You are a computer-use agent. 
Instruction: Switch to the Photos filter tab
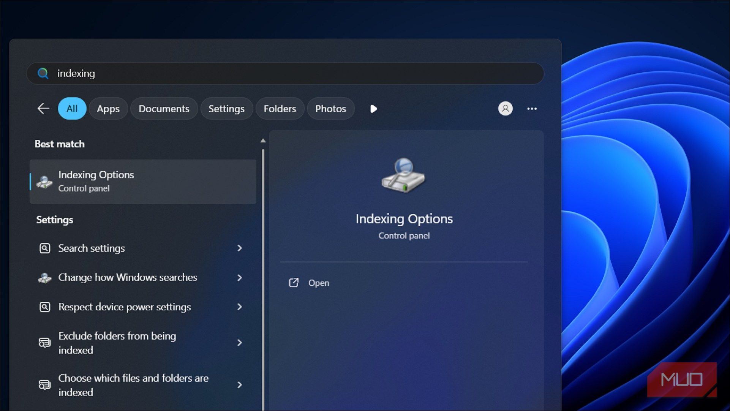tap(331, 109)
